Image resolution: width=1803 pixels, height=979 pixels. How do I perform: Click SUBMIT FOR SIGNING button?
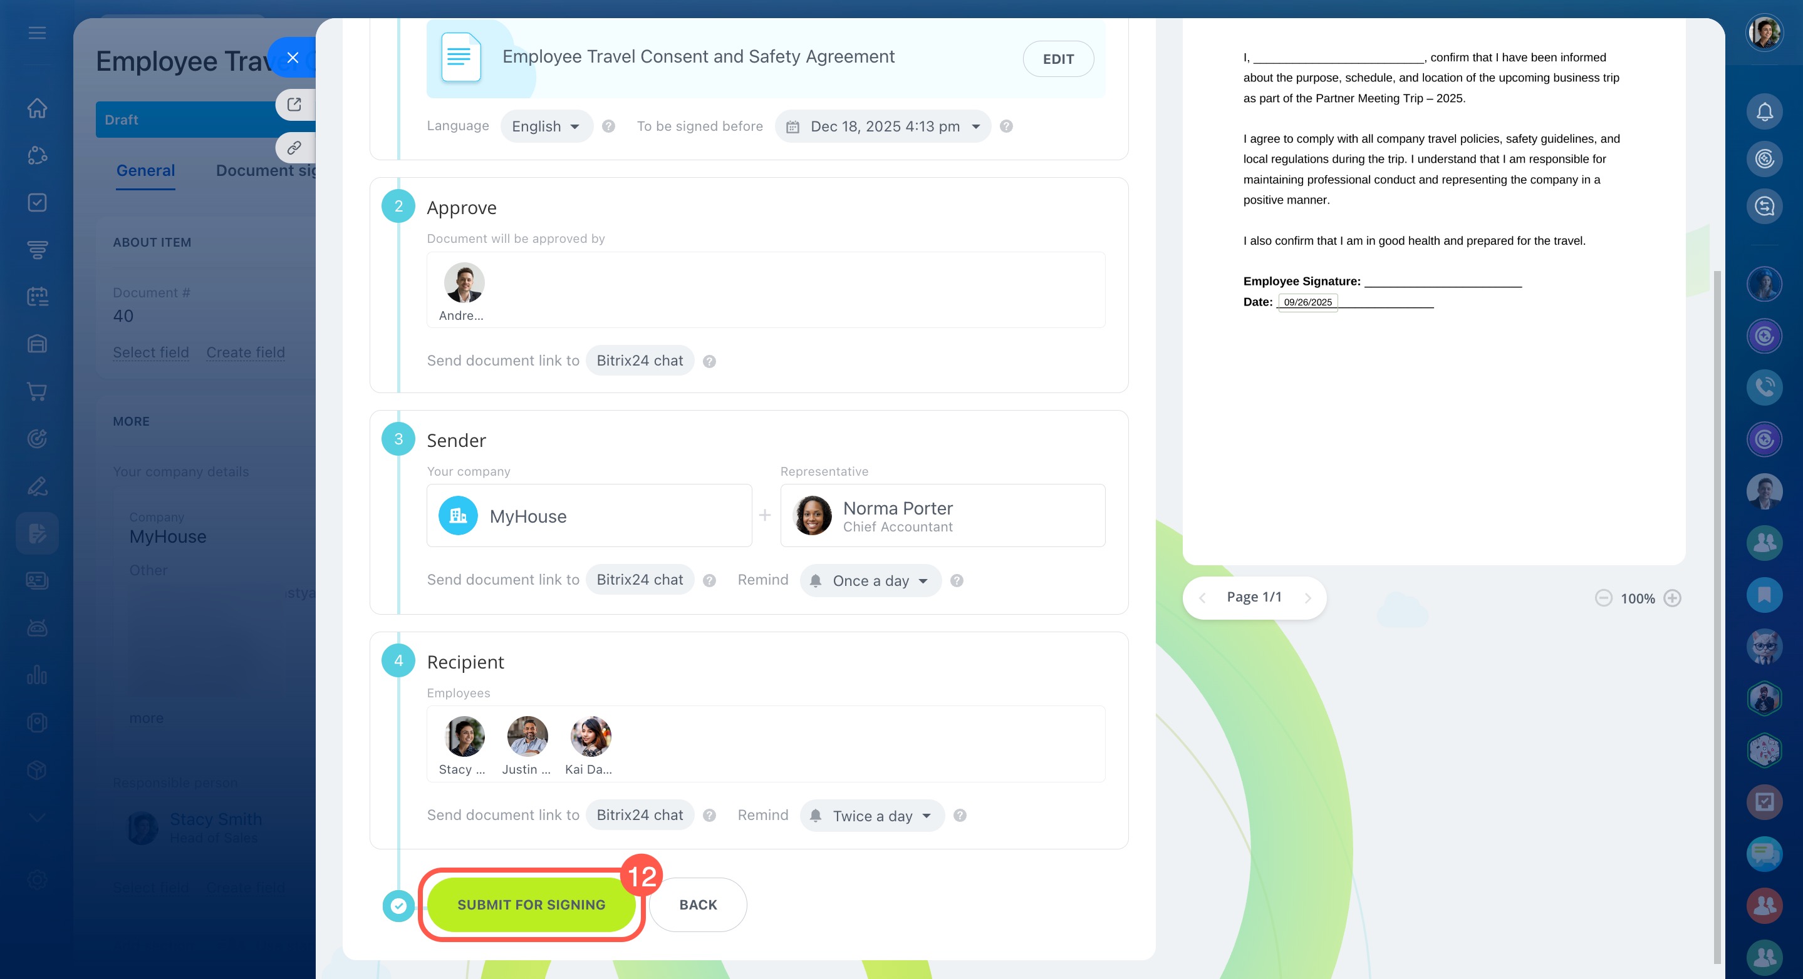(531, 904)
